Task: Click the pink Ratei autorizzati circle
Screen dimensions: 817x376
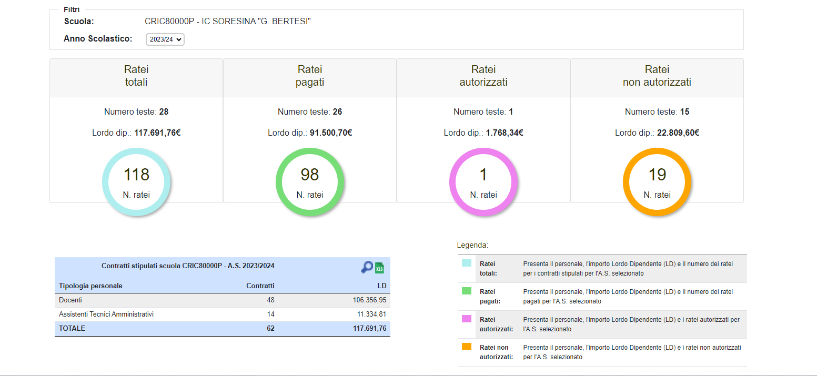Action: pyautogui.click(x=483, y=182)
